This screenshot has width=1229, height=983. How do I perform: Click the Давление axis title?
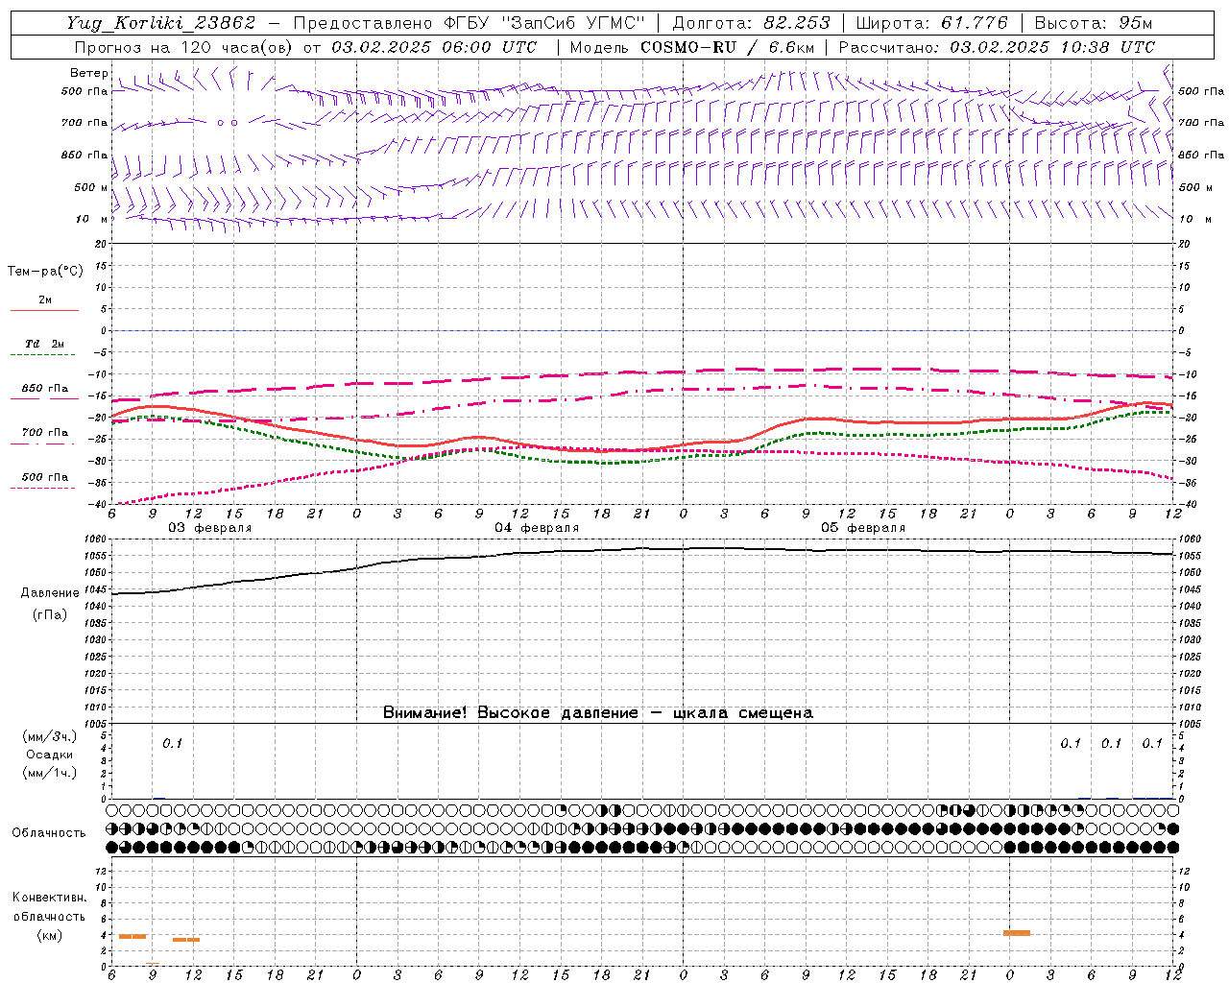pos(50,593)
